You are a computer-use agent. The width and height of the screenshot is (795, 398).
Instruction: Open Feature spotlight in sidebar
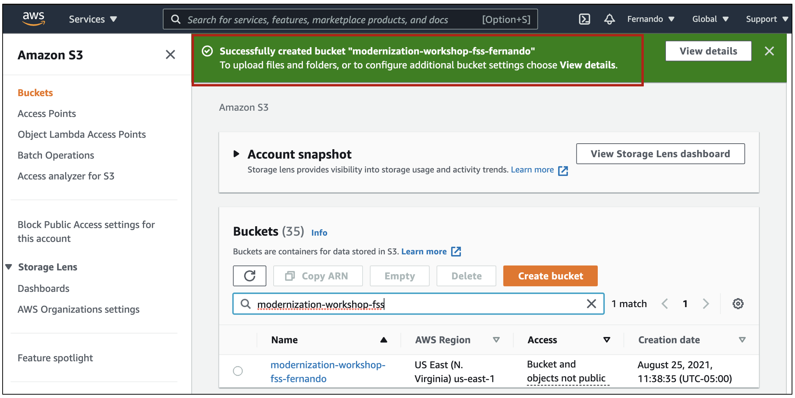(x=55, y=358)
